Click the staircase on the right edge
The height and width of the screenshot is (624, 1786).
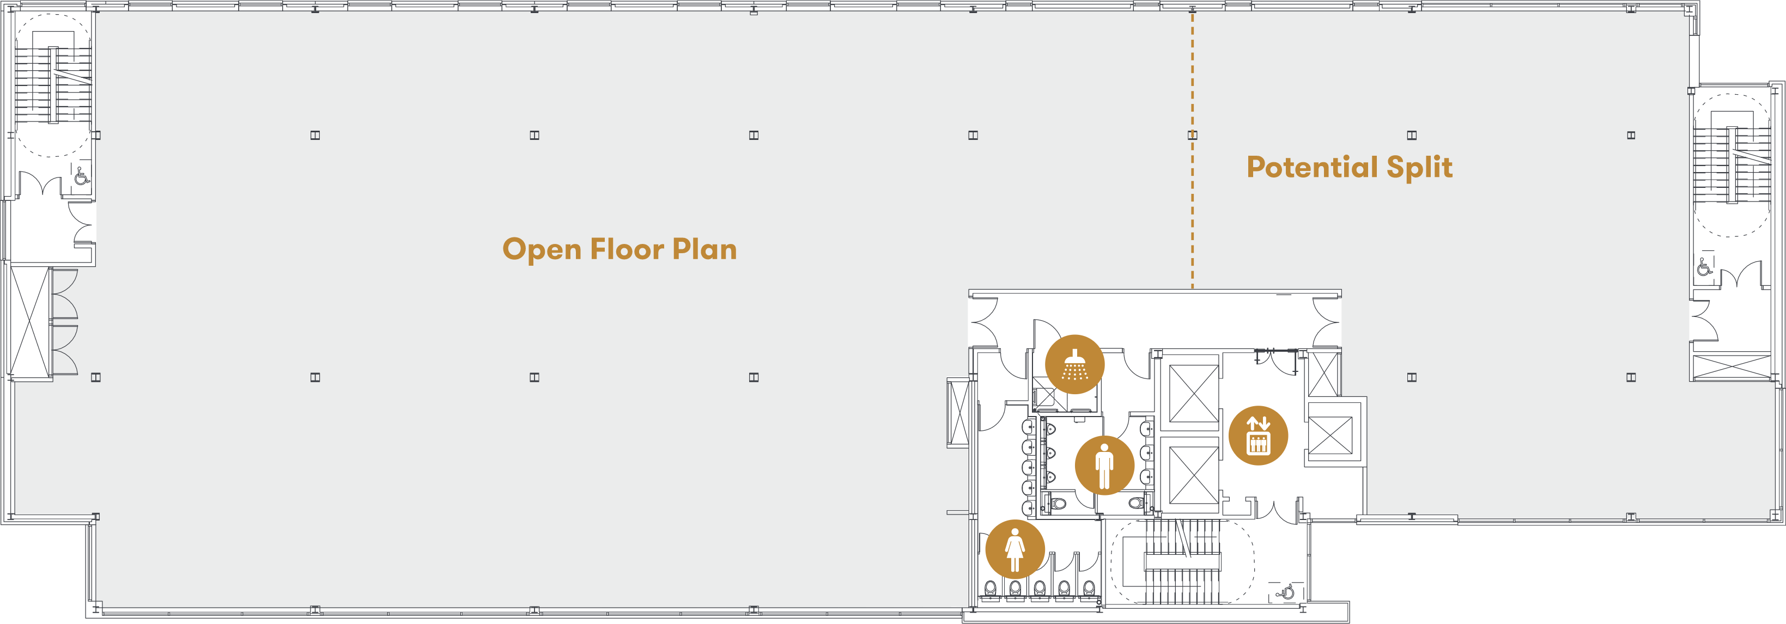pos(1732,165)
